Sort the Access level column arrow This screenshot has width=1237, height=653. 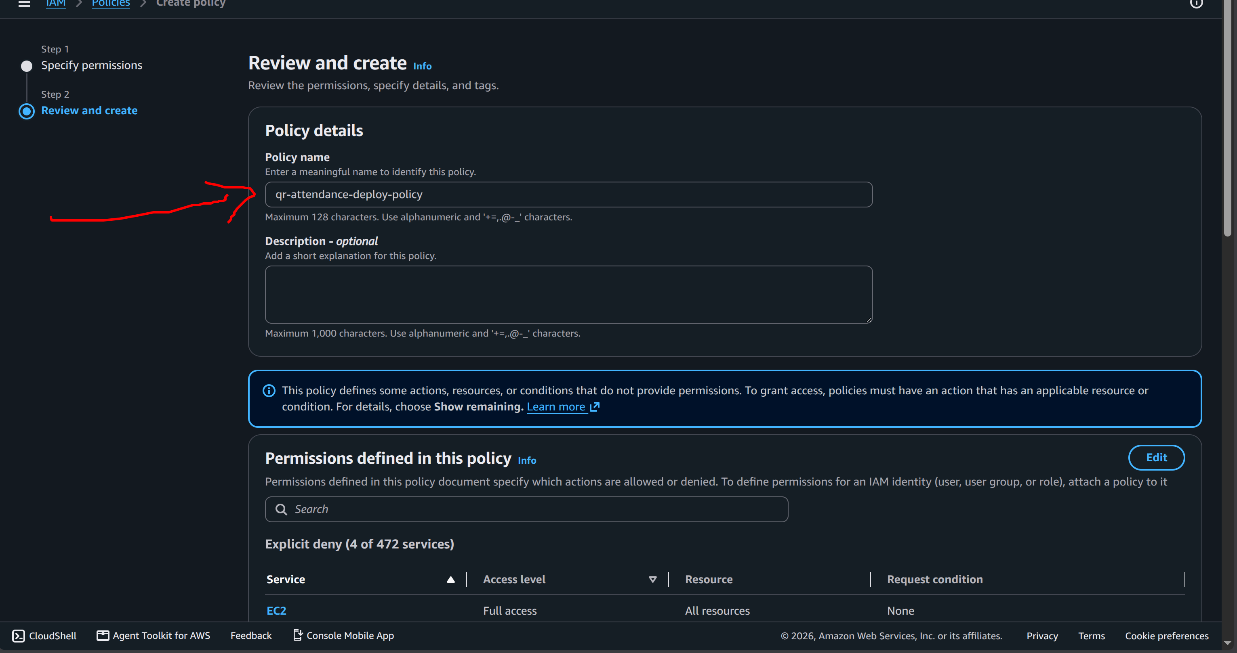coord(652,580)
